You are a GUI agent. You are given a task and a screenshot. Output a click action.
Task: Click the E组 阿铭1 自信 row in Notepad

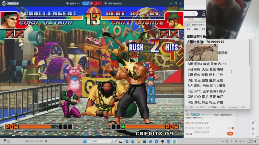pos(207,86)
